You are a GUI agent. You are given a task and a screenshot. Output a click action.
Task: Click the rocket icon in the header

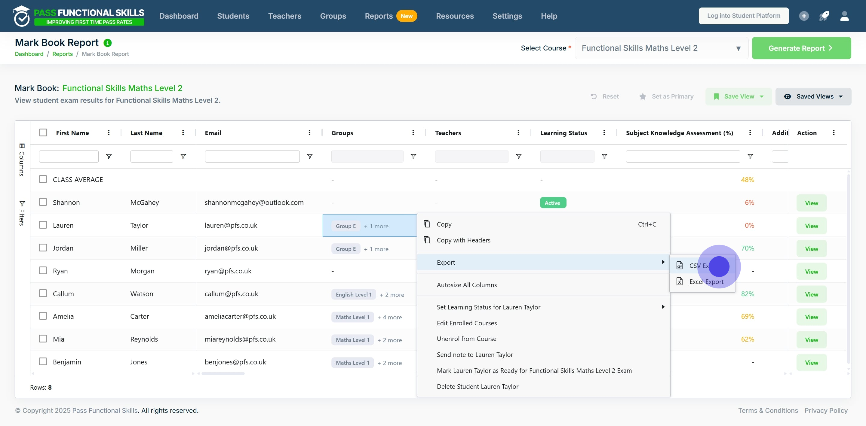[824, 16]
